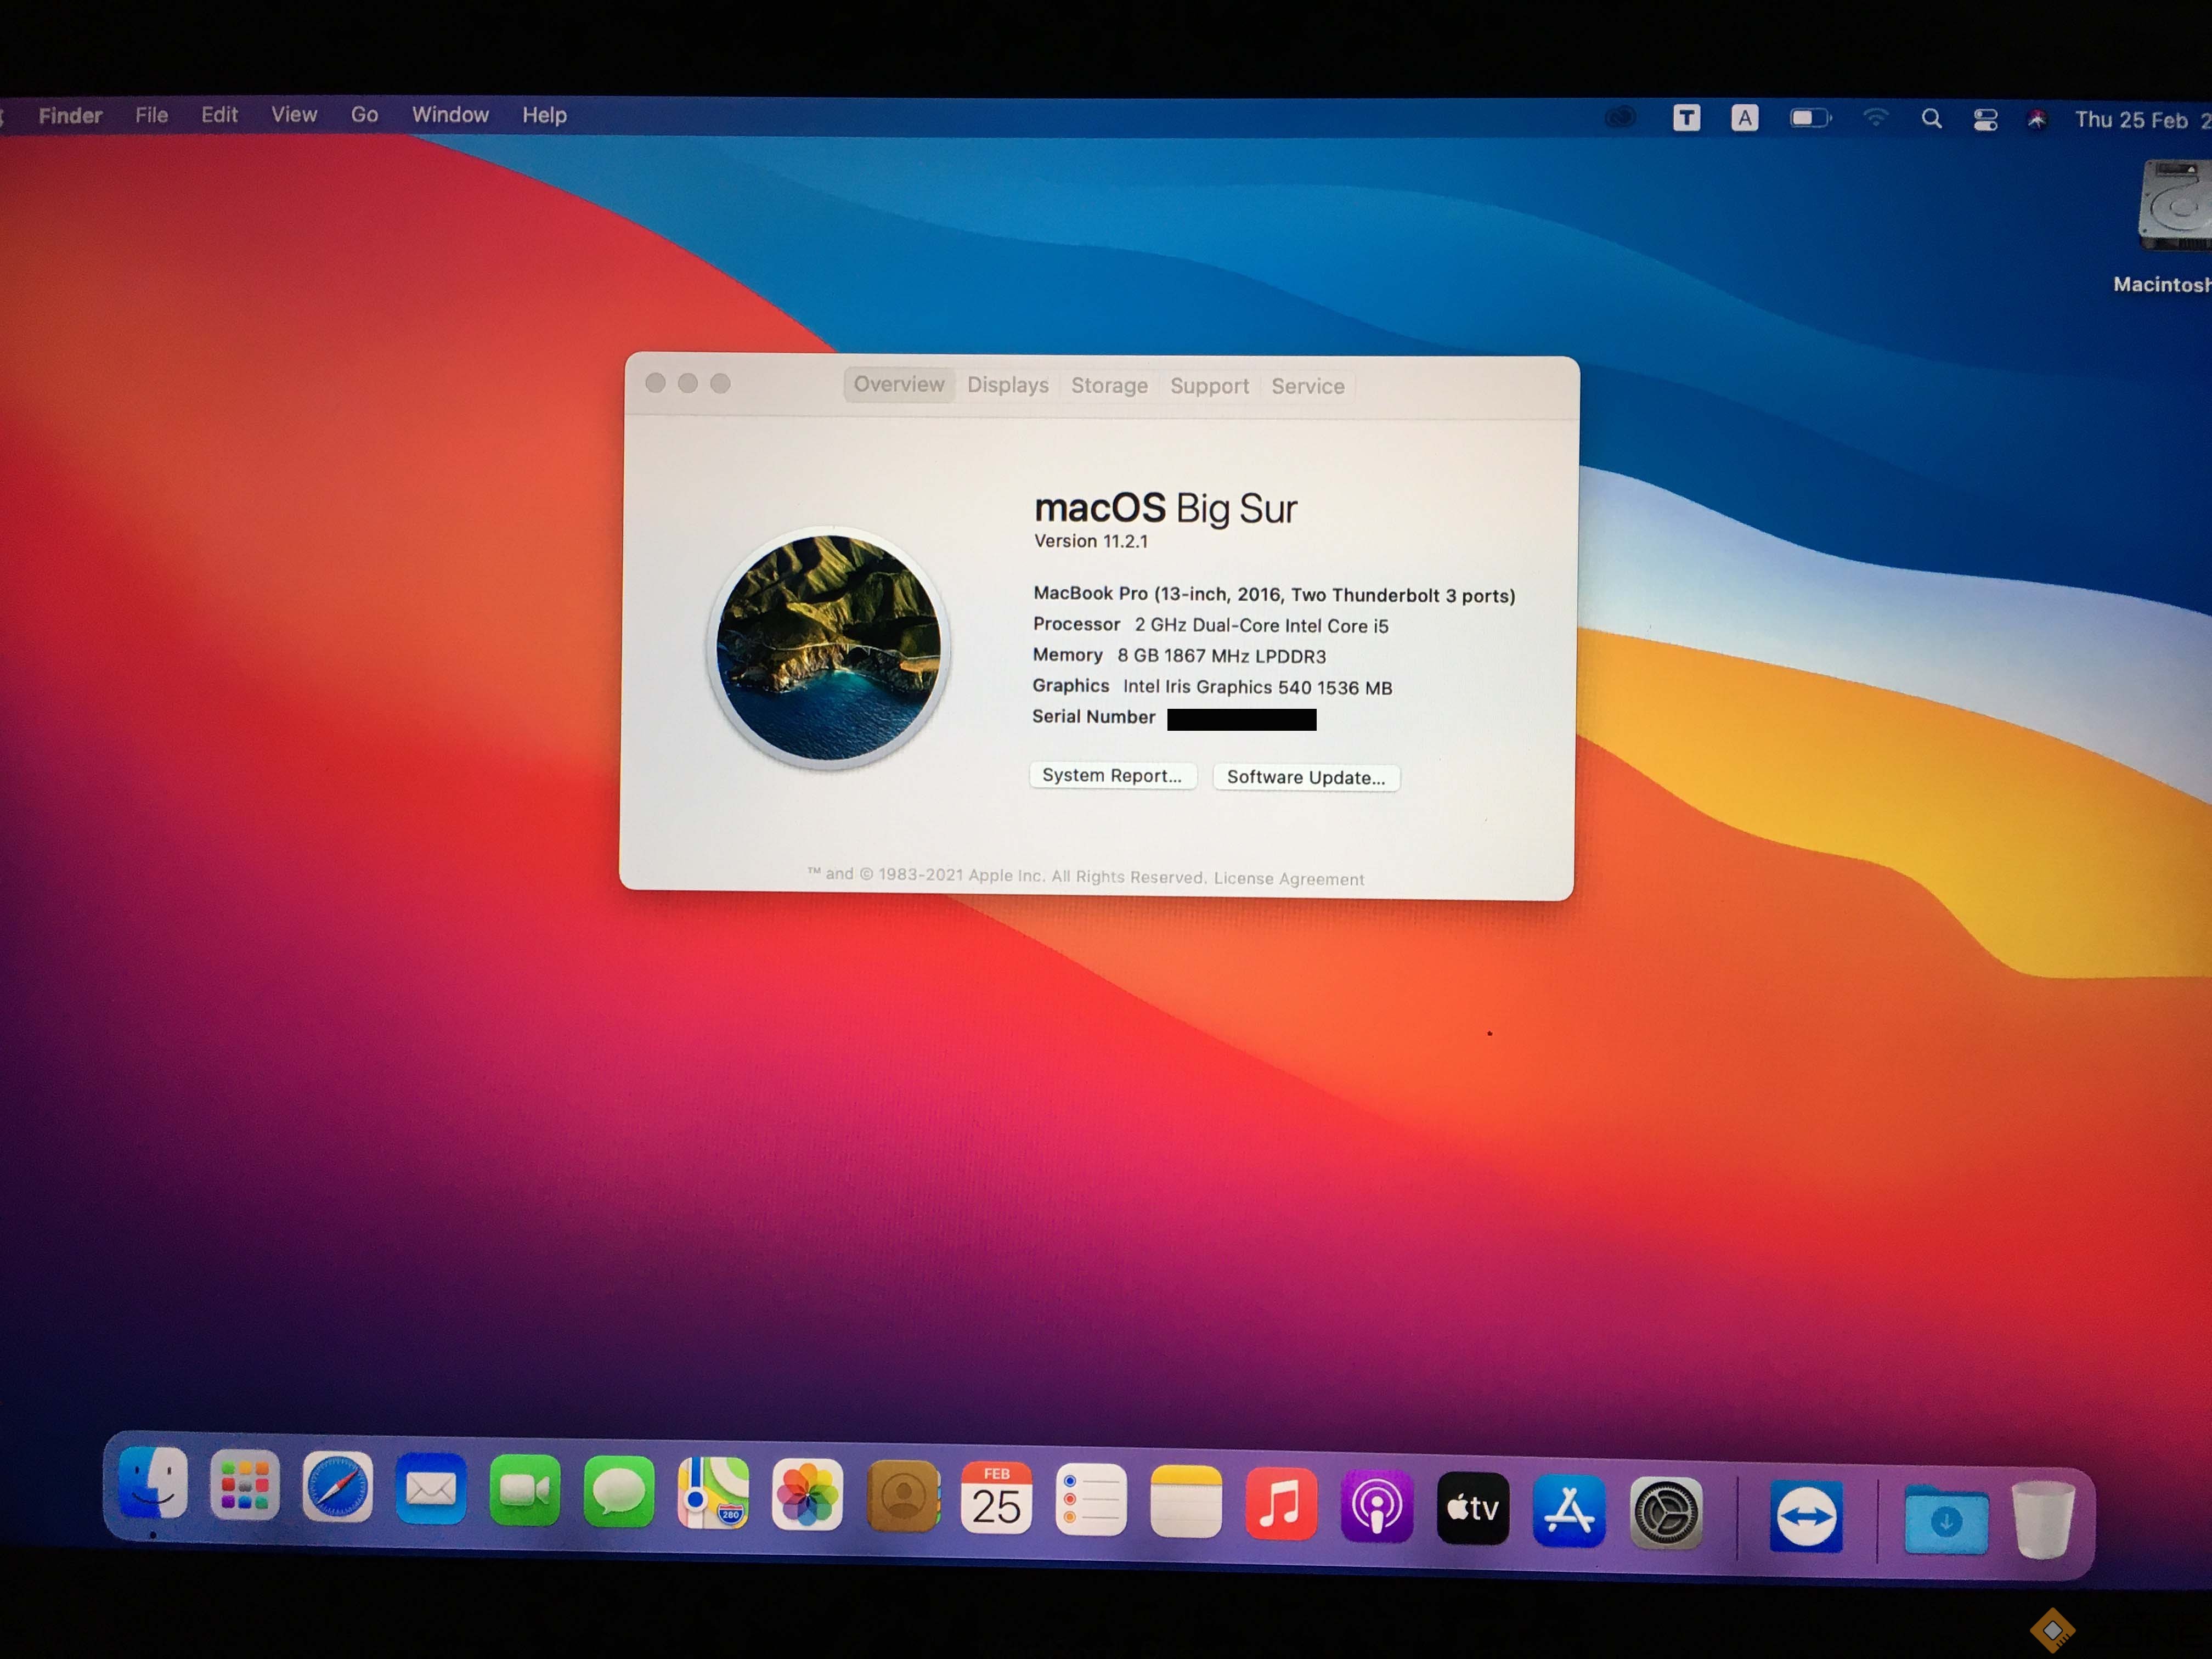
Task: Launch TeamViewer from the Dock
Action: pos(1806,1517)
